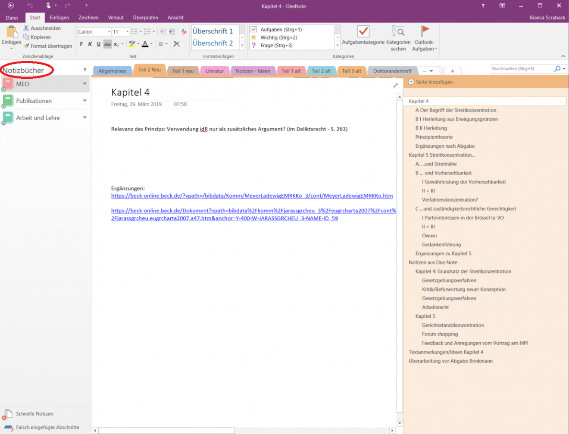
Task: Open the Einfügen ribbon tab
Action: 59,18
